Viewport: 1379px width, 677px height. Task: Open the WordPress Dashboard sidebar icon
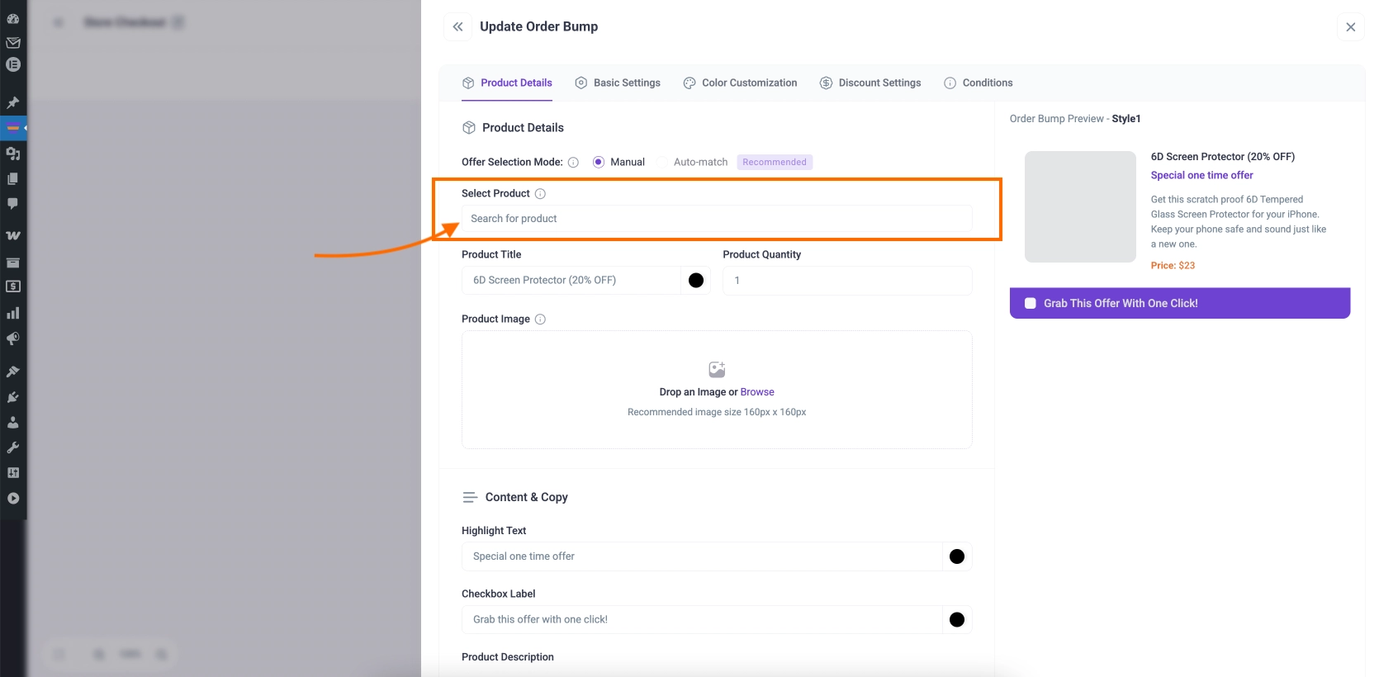13,18
